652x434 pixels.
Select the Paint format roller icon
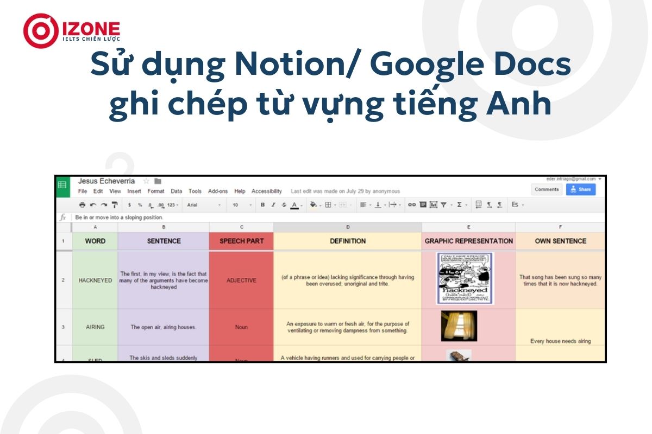[x=115, y=205]
